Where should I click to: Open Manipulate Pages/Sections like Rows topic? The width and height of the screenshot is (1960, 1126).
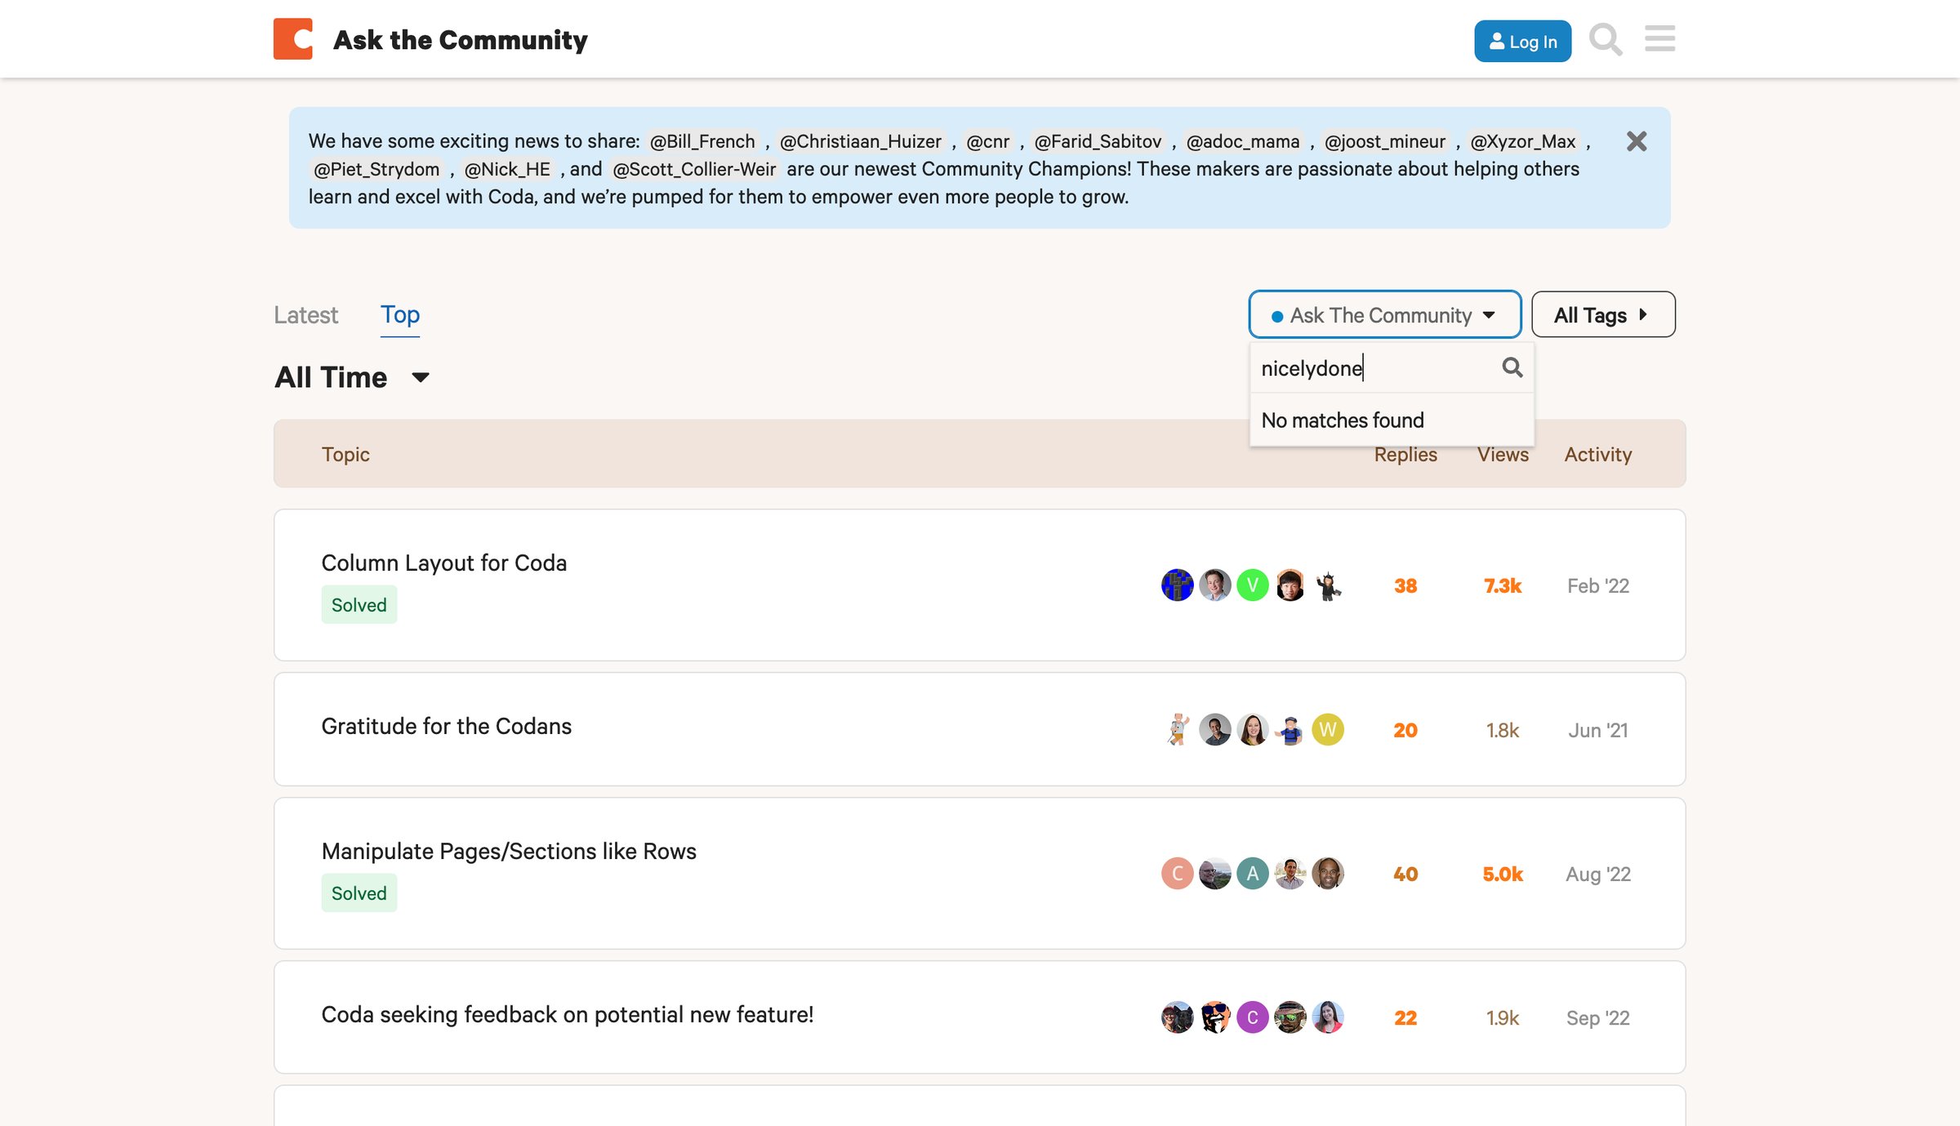coord(509,852)
